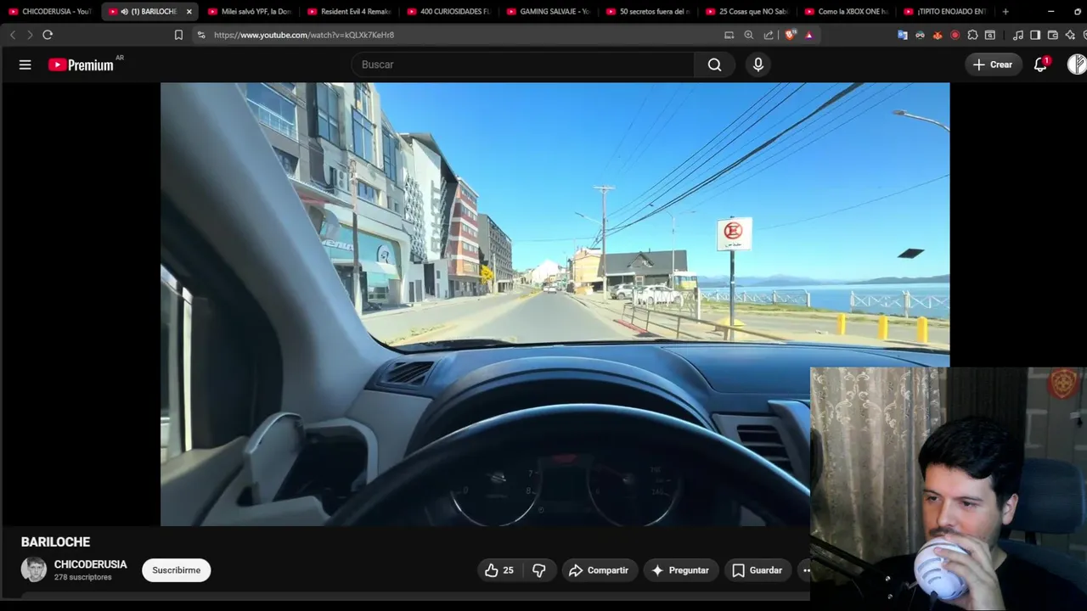Click the Compartir share button
1087x611 pixels.
[x=599, y=570]
